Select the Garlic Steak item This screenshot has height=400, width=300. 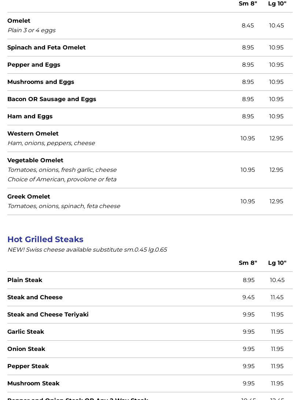tap(26, 332)
